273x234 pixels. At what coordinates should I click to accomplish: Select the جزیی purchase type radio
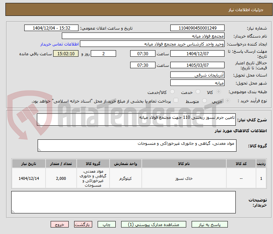227,101
